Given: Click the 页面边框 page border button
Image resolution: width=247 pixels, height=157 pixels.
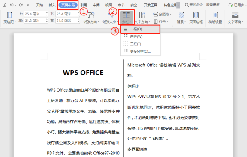Looking at the screenshot, I should (196, 18).
